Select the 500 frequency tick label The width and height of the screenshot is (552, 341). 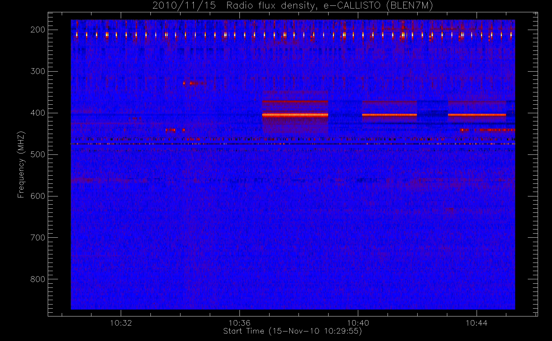pos(38,154)
